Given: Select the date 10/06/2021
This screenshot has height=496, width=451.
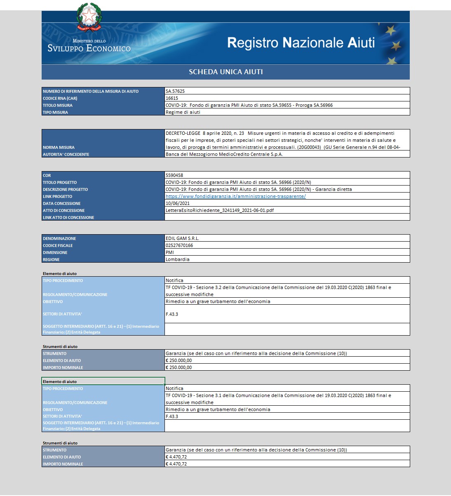Looking at the screenshot, I should click(x=287, y=203).
